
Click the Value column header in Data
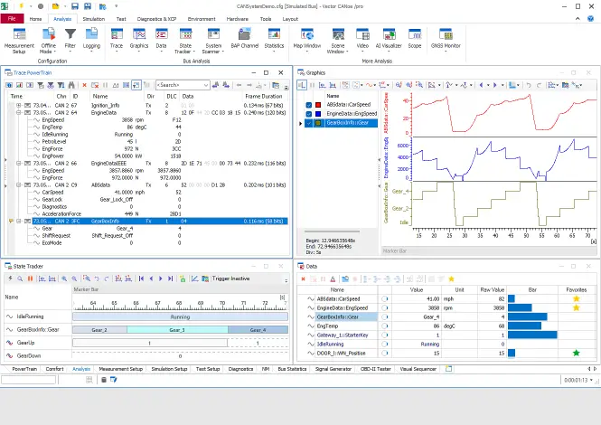click(x=417, y=290)
